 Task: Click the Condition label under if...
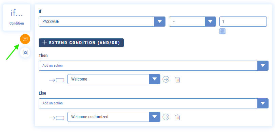pos(17,23)
